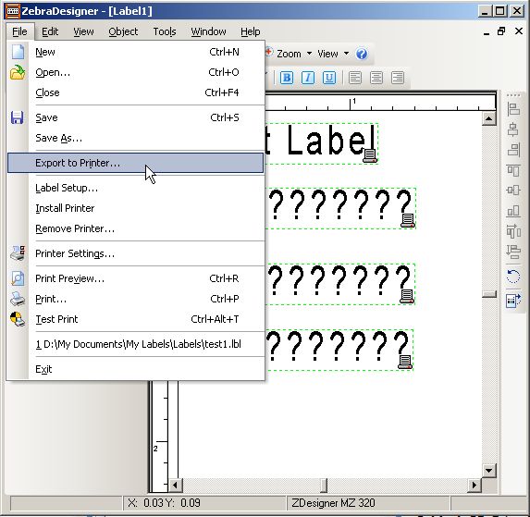
Task: Click the Printer Settings icon
Action: [18, 253]
